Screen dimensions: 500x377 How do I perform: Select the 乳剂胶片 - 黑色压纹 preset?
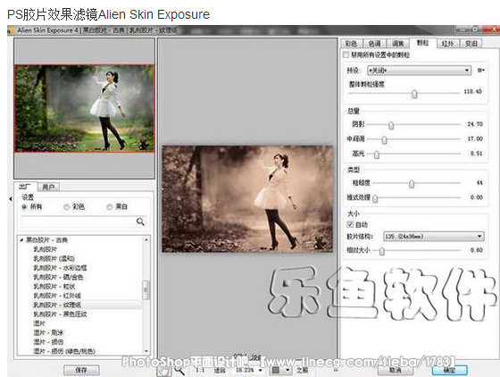point(60,314)
